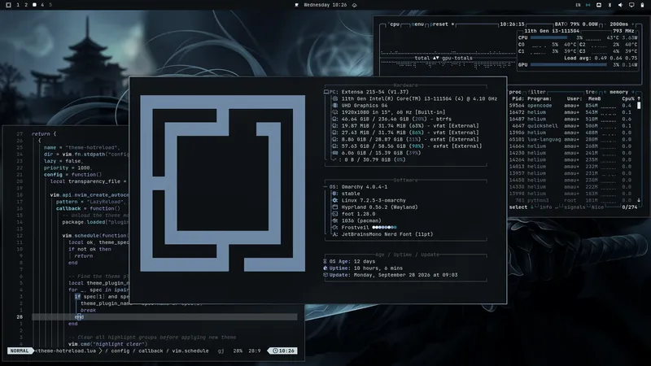Switch to workspace 2 in top bar
The height and width of the screenshot is (366, 651).
(x=26, y=5)
